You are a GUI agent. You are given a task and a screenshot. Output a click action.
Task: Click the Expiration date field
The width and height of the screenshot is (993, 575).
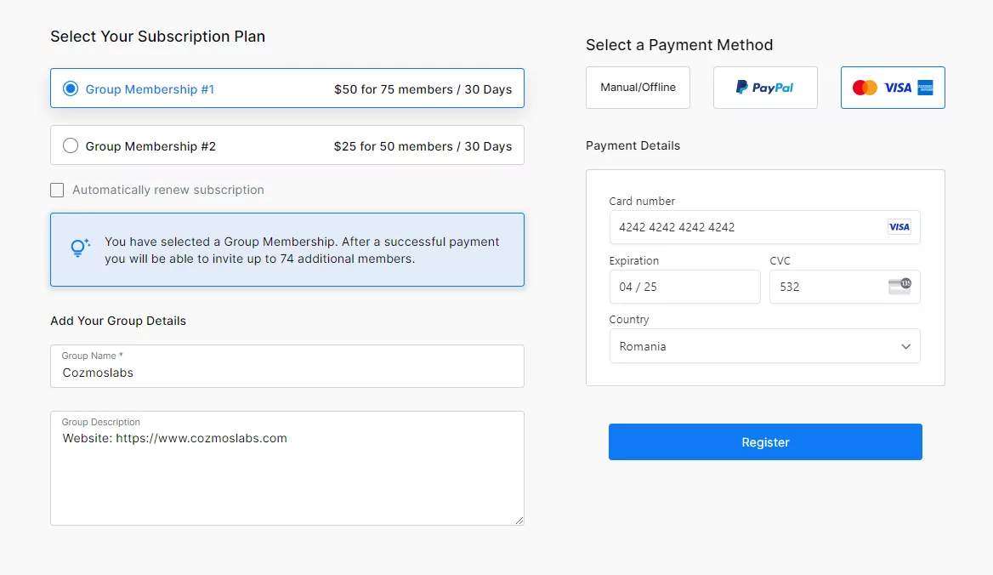[x=684, y=287]
